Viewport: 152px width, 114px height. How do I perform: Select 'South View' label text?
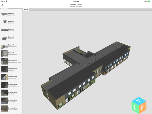pos(12,31)
